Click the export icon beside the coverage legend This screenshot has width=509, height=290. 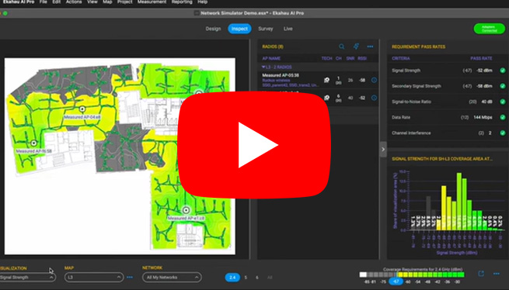tap(481, 274)
